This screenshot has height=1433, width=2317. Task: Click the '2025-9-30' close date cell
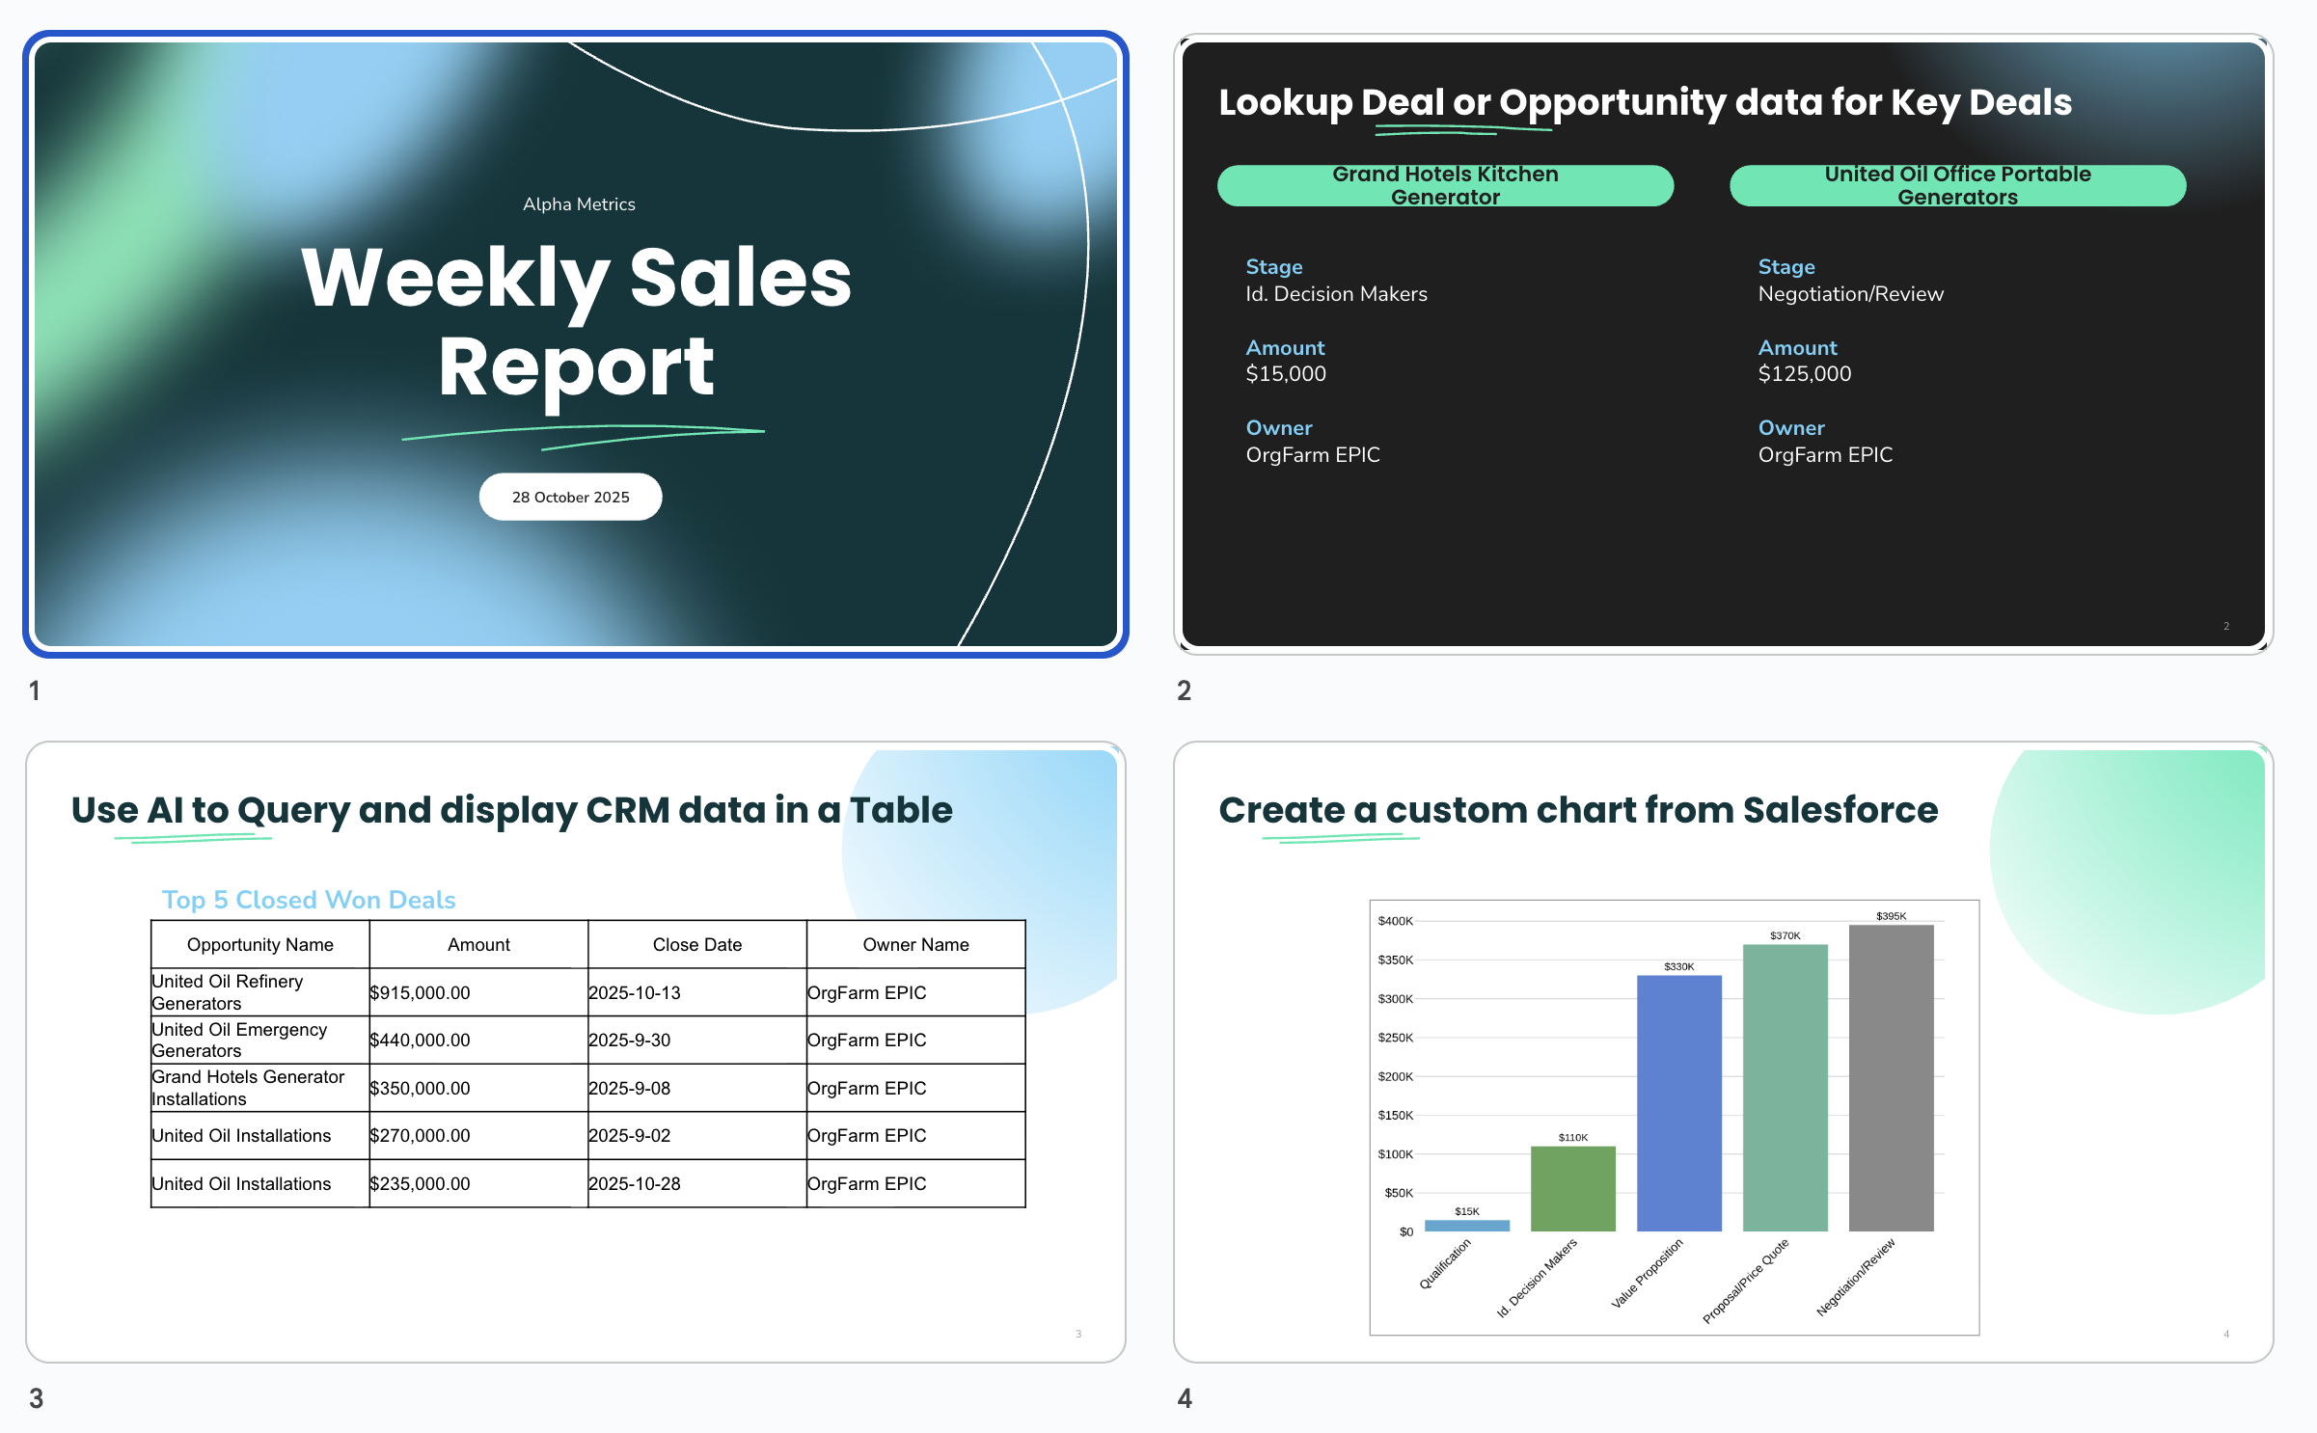(697, 1041)
